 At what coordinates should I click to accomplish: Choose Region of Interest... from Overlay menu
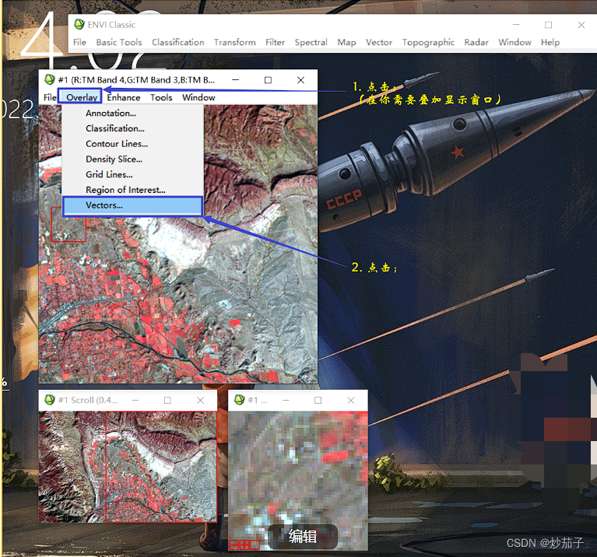125,190
